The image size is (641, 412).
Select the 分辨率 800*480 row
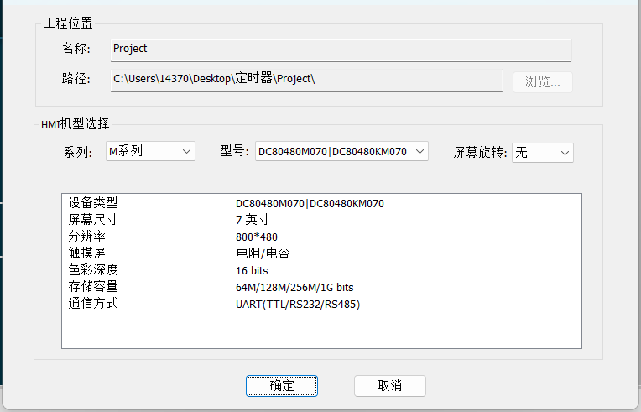tap(321, 237)
